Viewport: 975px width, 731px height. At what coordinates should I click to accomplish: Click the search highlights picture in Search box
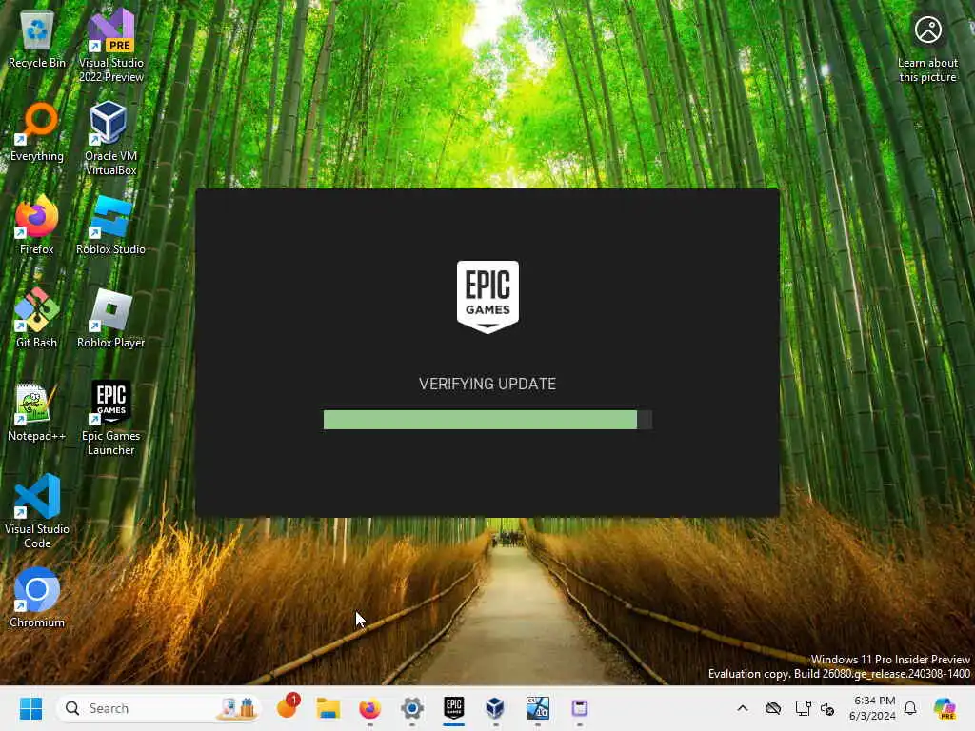coord(239,708)
